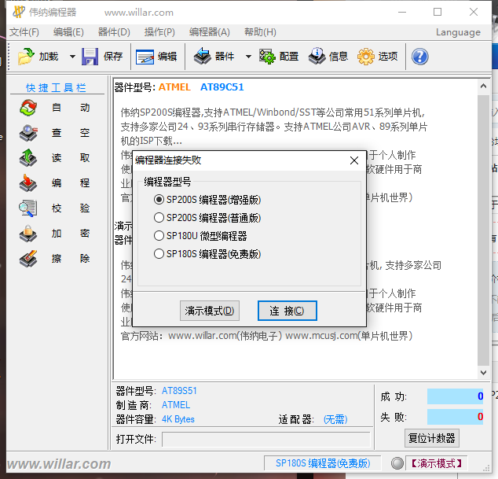498x479 pixels.
Task: Click the 4K Bytes capacity value
Action: pyautogui.click(x=178, y=419)
